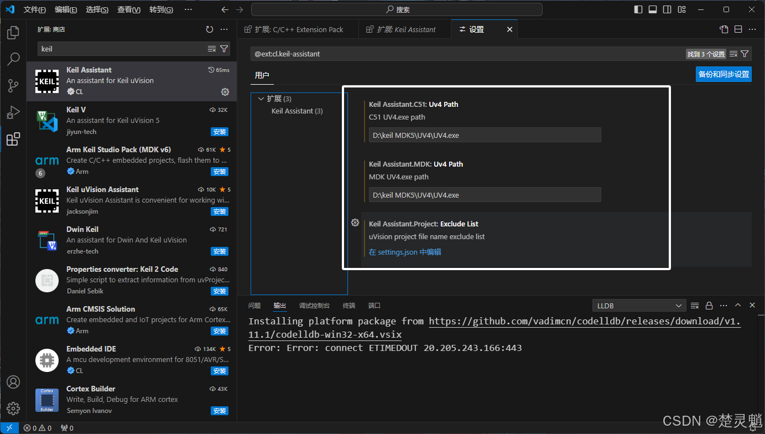765x434 pixels.
Task: Open remote window indicator in status bar
Action: [9, 428]
